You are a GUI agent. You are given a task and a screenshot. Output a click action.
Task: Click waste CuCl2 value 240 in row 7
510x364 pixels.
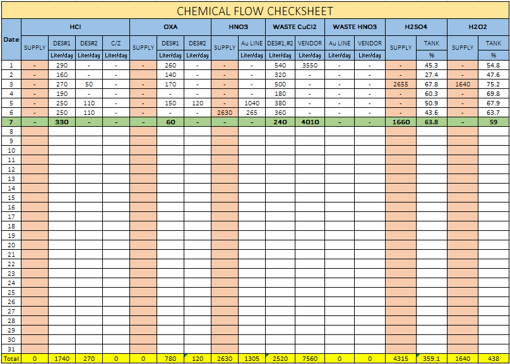pos(280,122)
